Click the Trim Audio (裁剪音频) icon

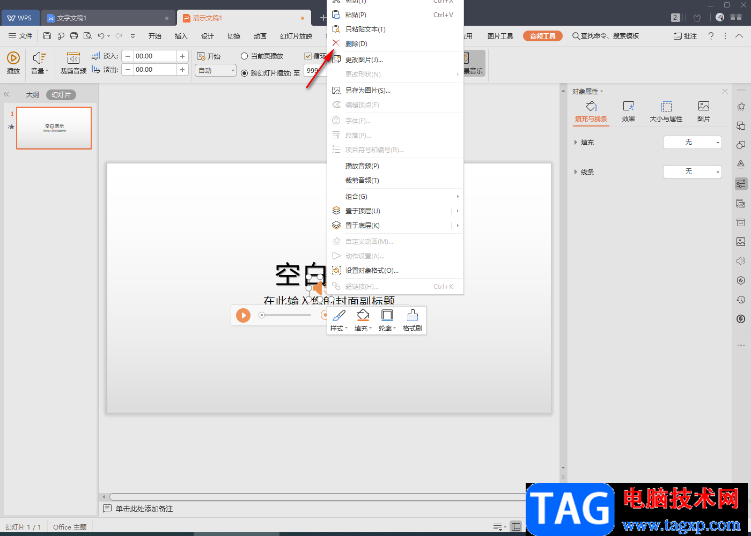pyautogui.click(x=73, y=58)
